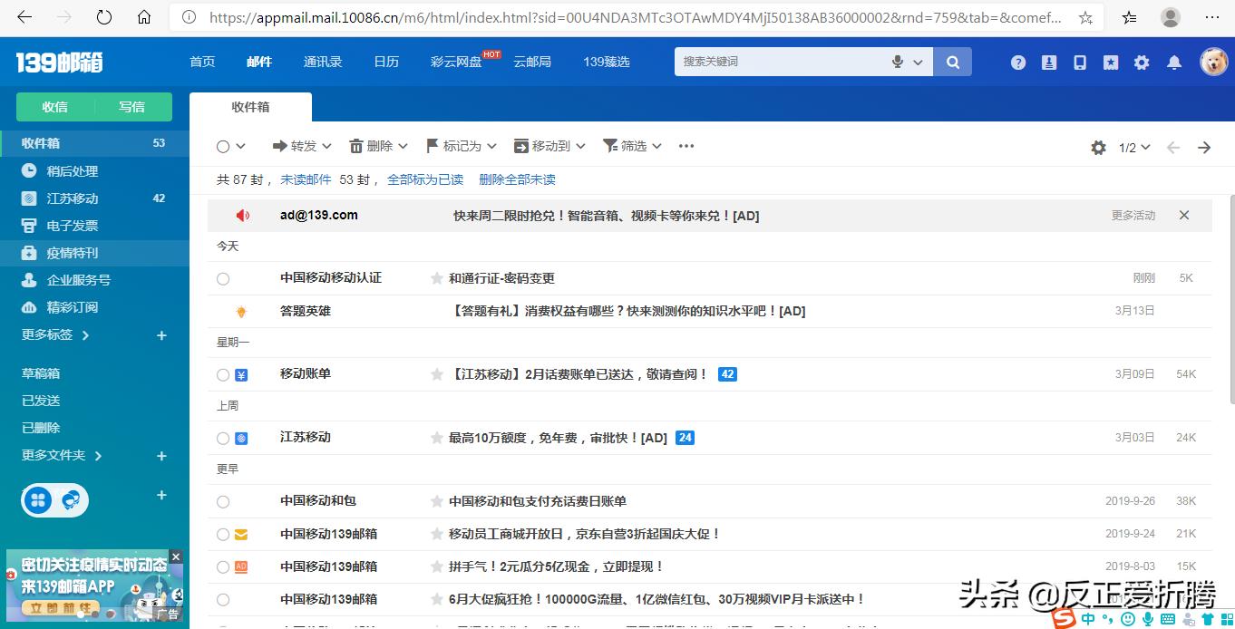Check notifications via the bell icon
1235x629 pixels.
1172,62
